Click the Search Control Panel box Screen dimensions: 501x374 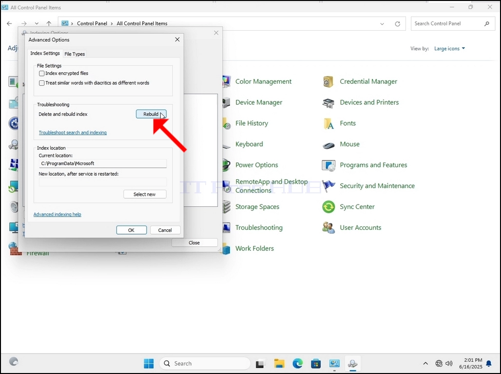[x=453, y=24]
